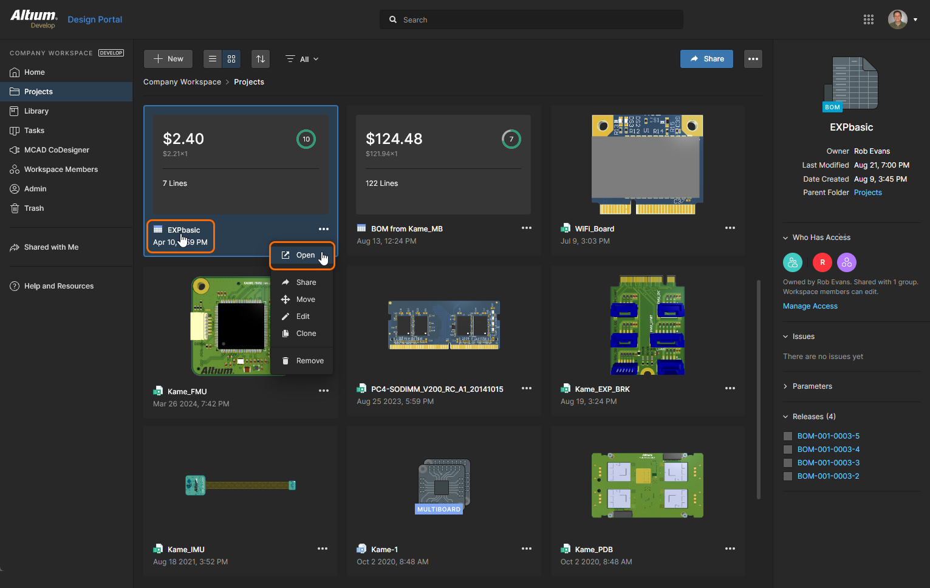Choose Edit in the context menu
Screen dimensions: 930x588
(302, 316)
